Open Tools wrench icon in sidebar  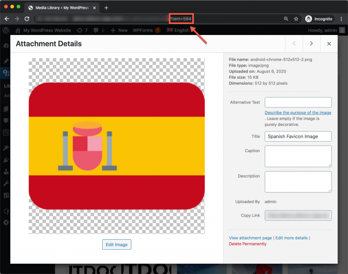click(x=6, y=184)
